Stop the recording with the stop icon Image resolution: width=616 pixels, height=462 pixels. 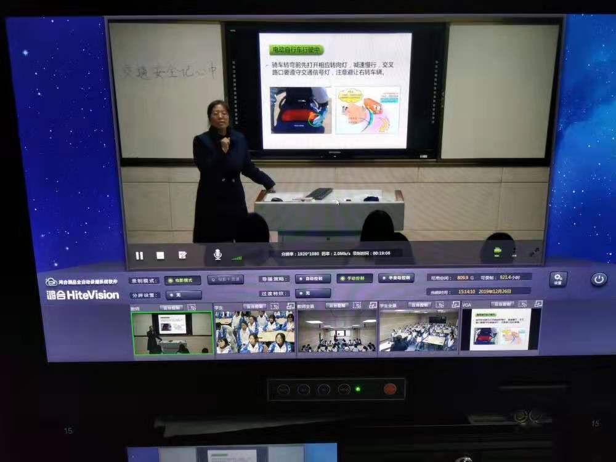(160, 255)
